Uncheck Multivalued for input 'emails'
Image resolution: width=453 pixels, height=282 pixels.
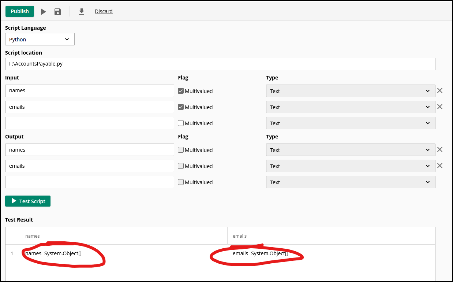click(181, 107)
